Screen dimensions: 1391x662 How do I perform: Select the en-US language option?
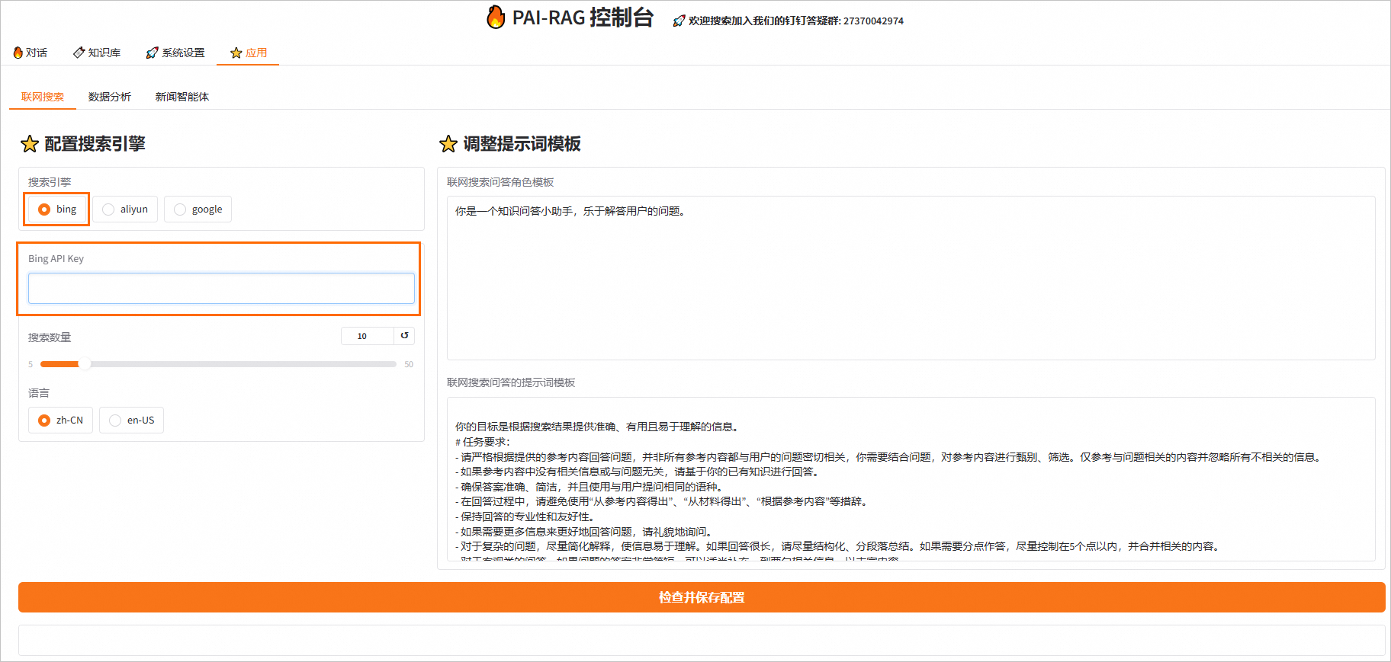tap(131, 420)
